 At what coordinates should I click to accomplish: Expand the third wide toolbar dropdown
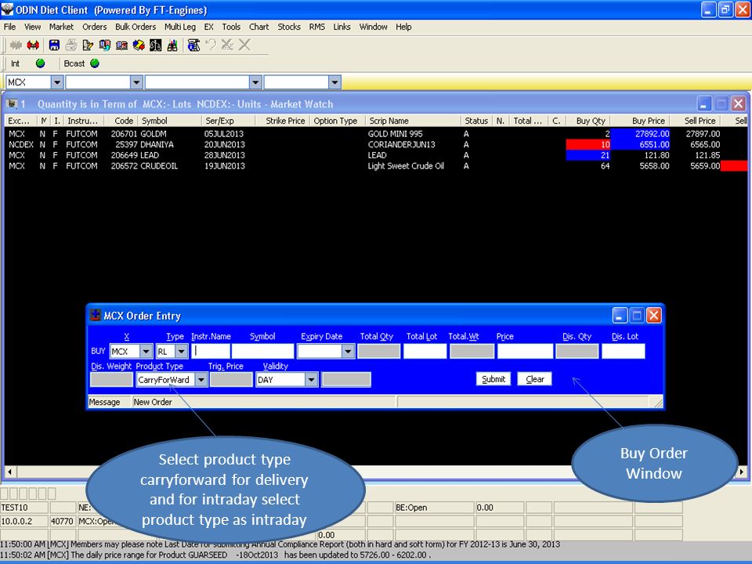click(x=255, y=82)
